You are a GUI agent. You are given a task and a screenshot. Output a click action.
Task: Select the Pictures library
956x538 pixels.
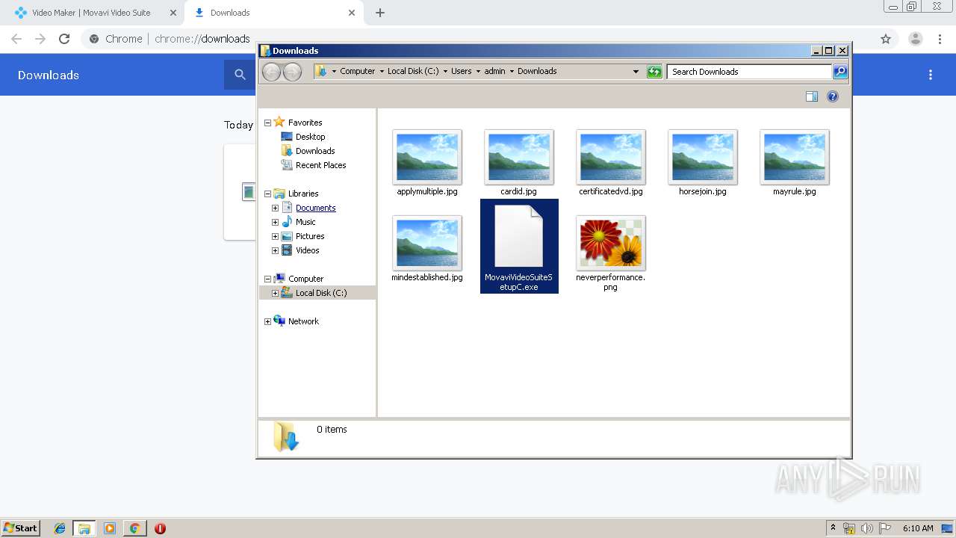pos(309,236)
